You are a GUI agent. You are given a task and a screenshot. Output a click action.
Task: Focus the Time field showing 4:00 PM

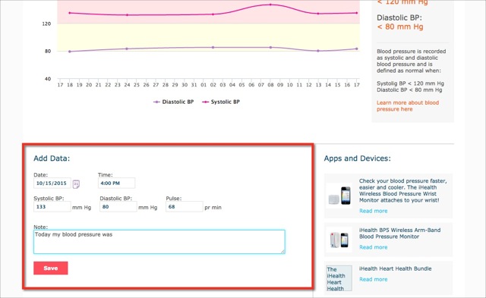tap(116, 184)
